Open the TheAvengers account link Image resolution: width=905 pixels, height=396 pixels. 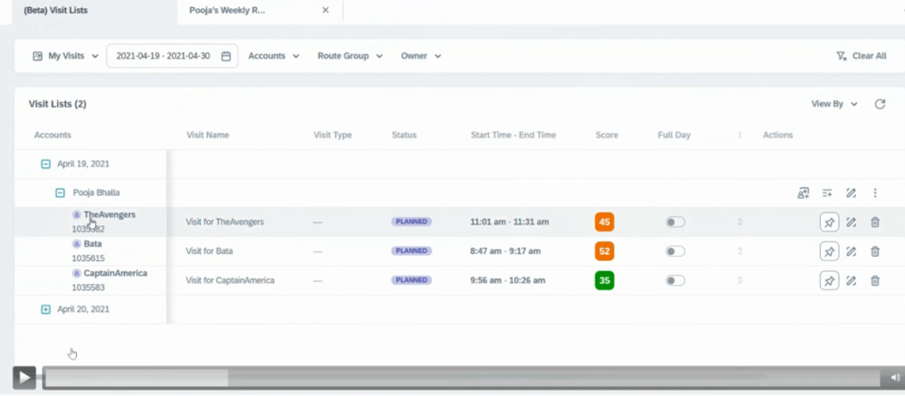(110, 214)
